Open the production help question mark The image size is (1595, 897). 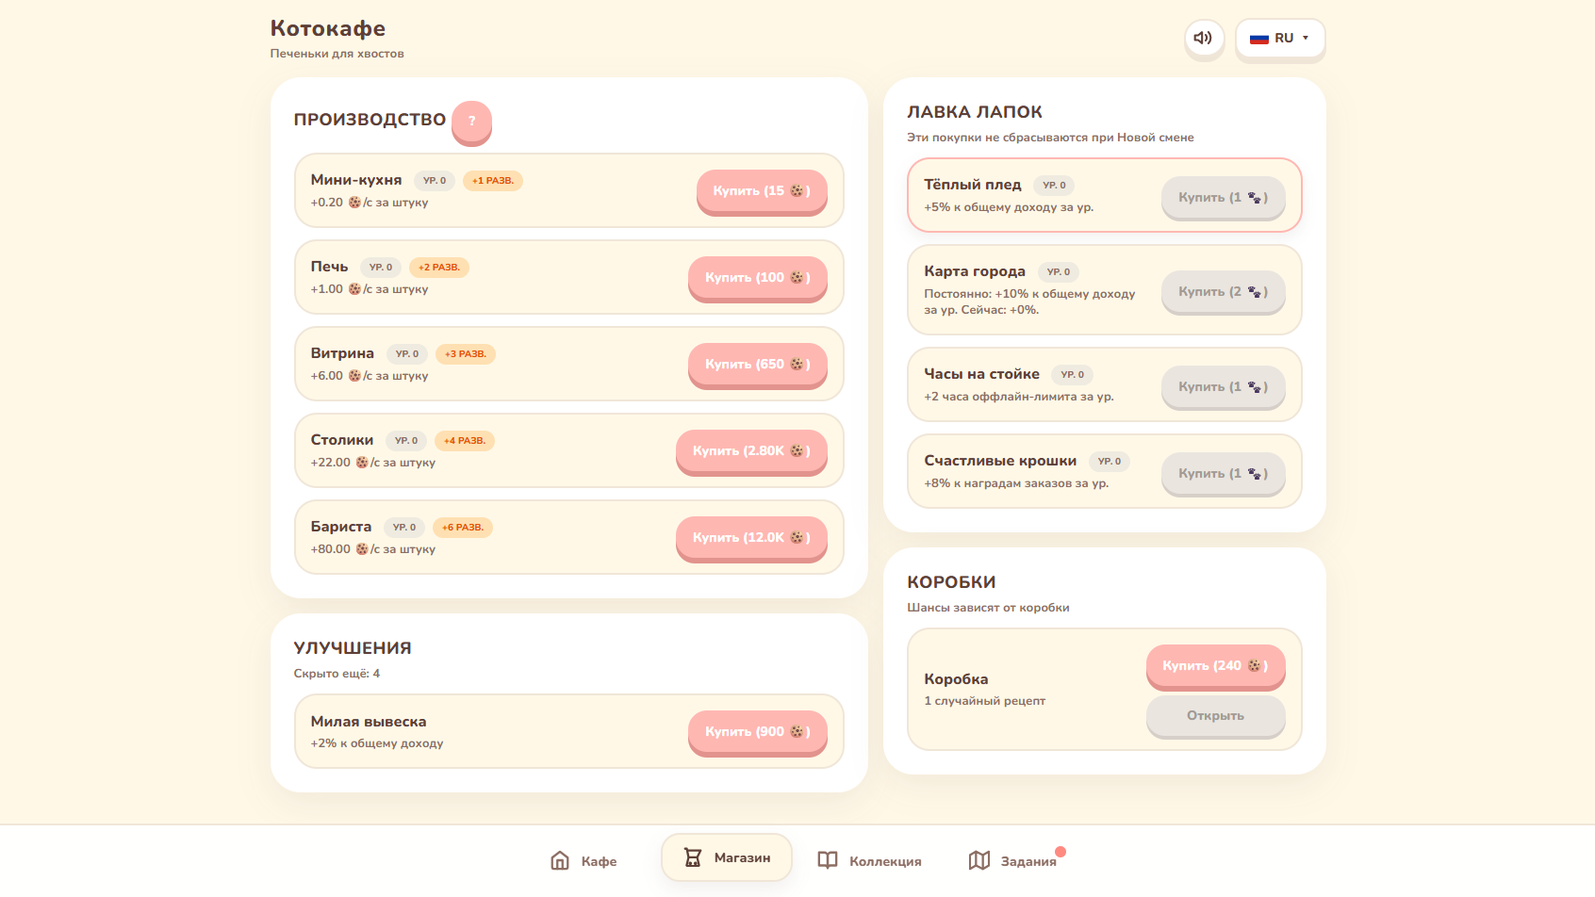point(471,121)
